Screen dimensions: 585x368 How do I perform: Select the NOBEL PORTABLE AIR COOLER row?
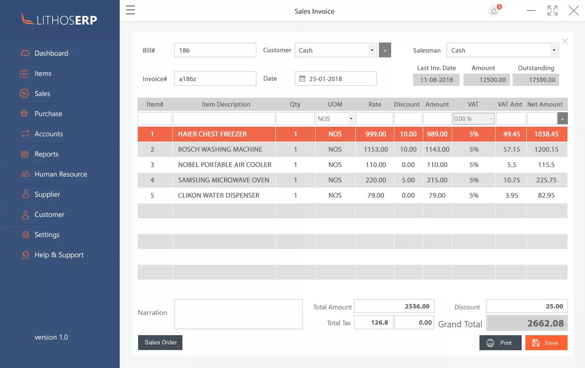(353, 165)
